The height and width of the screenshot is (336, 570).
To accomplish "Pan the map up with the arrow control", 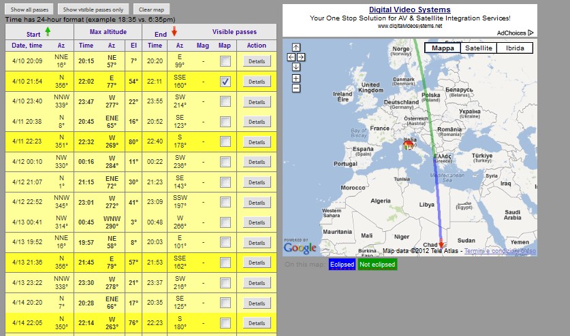I will 296,47.
